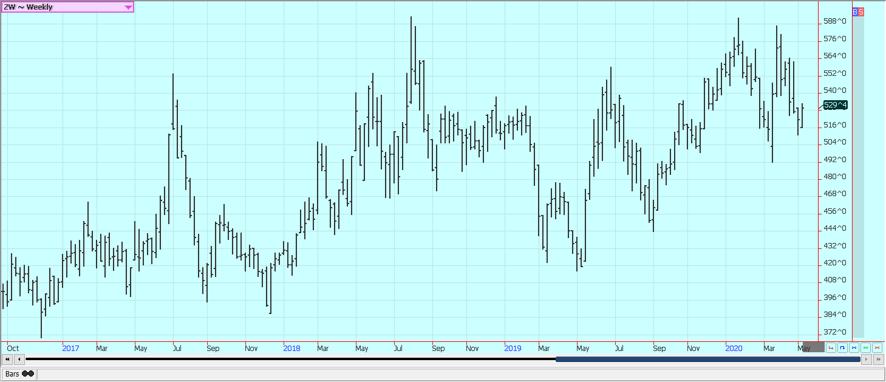Click the dark blue time-range scrollbar thumb
886x382 pixels.
pyautogui.click(x=708, y=360)
